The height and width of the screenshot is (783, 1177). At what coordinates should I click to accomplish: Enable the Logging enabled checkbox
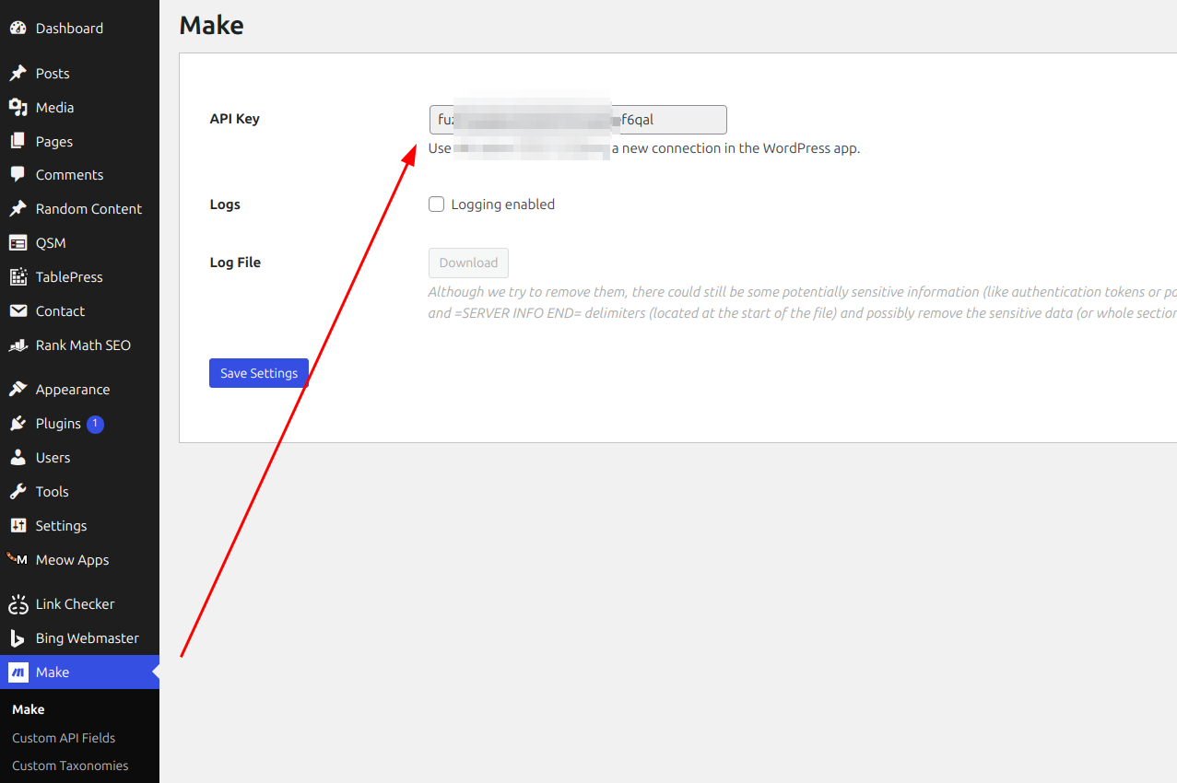click(x=437, y=205)
